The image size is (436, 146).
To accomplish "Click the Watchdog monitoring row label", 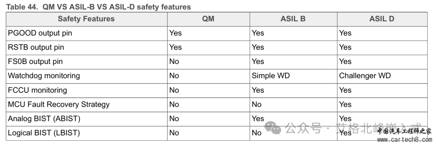I will tap(44, 76).
